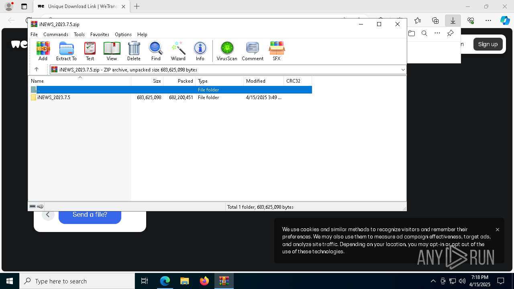Search downloads with the magnifier icon
This screenshot has height=289, width=514.
click(x=424, y=33)
